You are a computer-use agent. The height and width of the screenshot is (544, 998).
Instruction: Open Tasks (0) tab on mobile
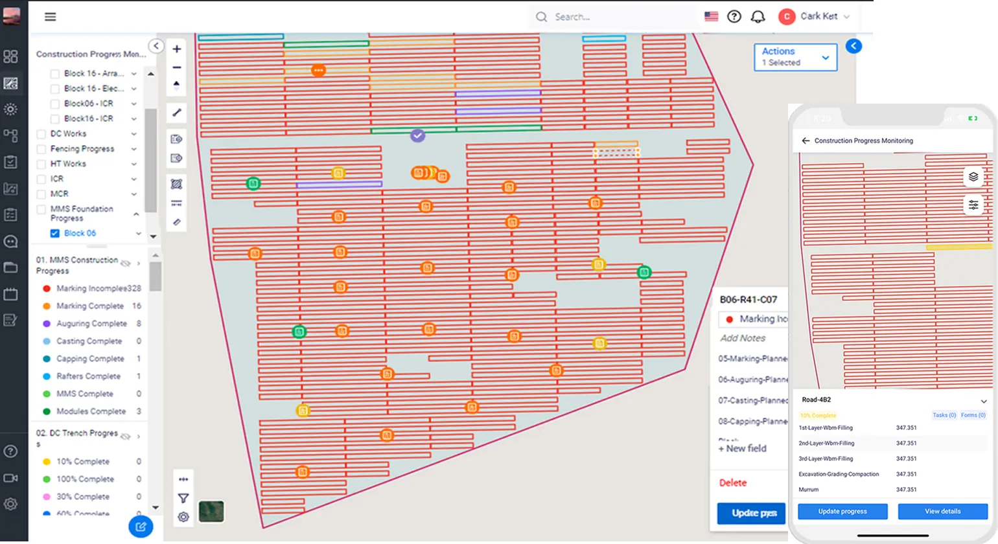[944, 415]
